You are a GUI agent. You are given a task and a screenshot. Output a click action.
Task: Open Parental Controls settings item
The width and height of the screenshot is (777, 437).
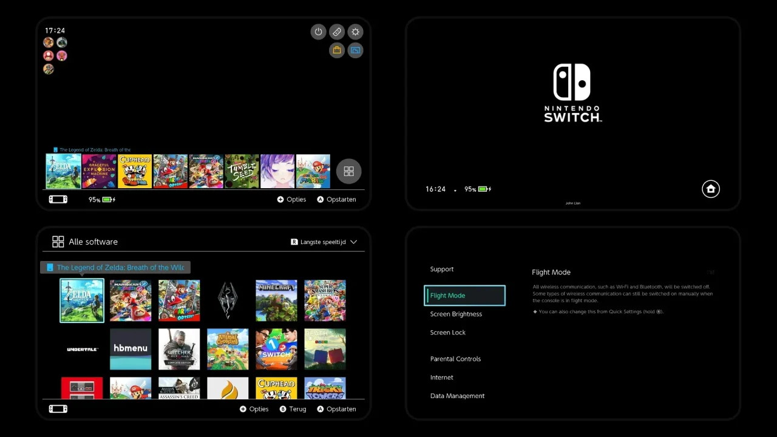[x=455, y=359]
